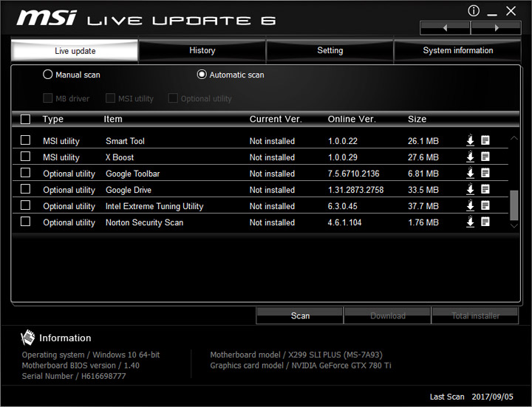The height and width of the screenshot is (407, 532).
Task: Download Google Toolbar via its arrow icon
Action: coord(470,173)
